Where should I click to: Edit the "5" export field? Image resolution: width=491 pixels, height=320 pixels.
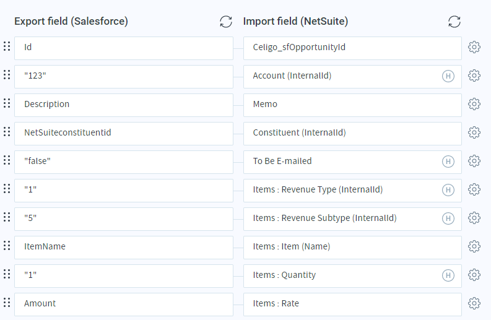pyautogui.click(x=124, y=219)
